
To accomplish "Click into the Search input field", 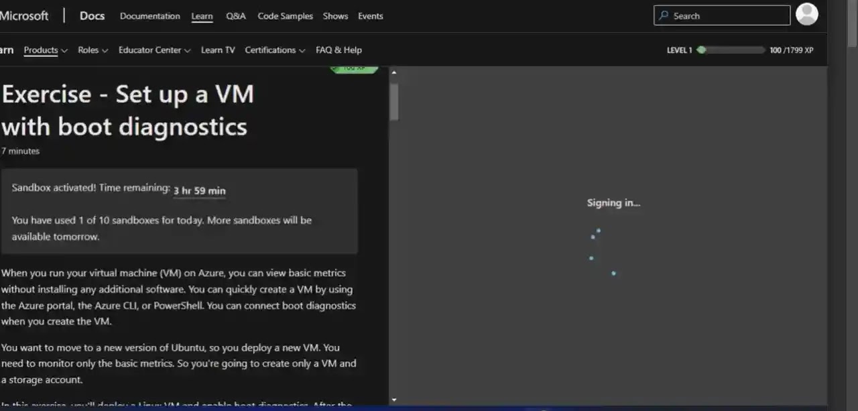I will click(722, 15).
